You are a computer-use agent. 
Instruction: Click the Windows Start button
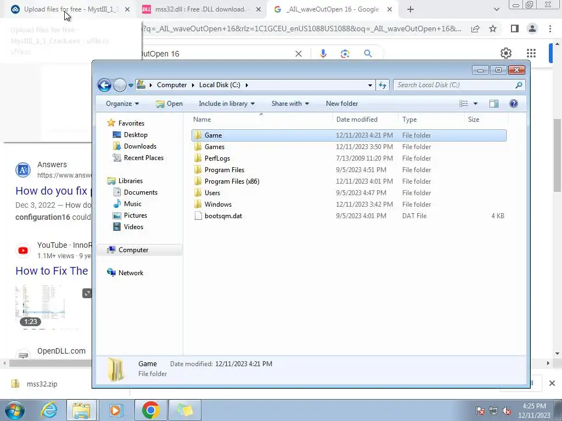15,410
